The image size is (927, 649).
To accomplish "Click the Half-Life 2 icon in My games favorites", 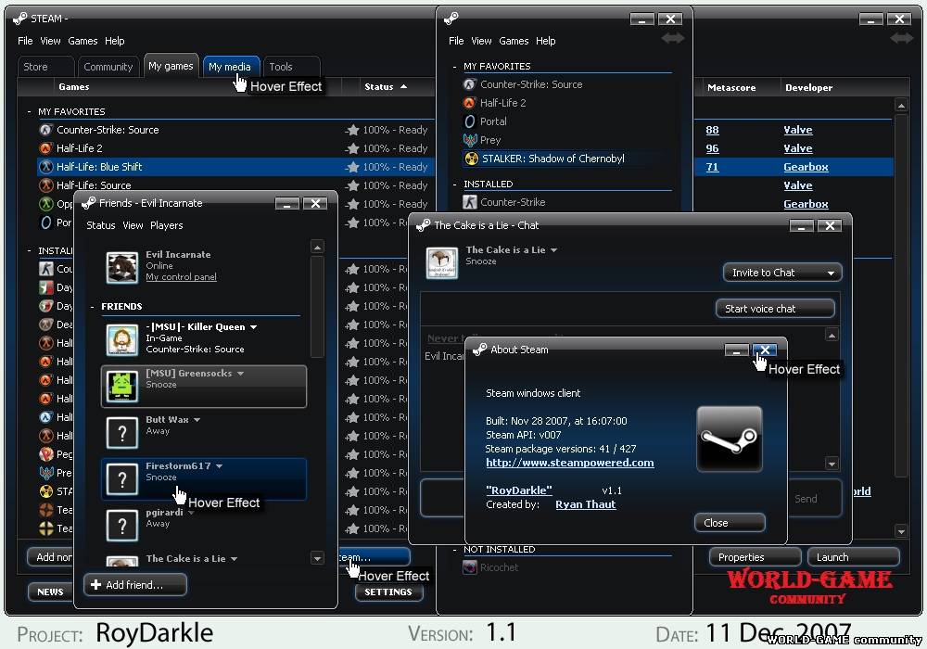I will (46, 148).
